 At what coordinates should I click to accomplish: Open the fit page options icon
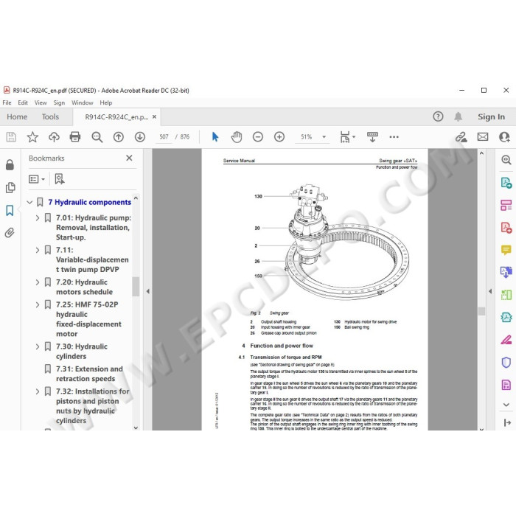[345, 137]
